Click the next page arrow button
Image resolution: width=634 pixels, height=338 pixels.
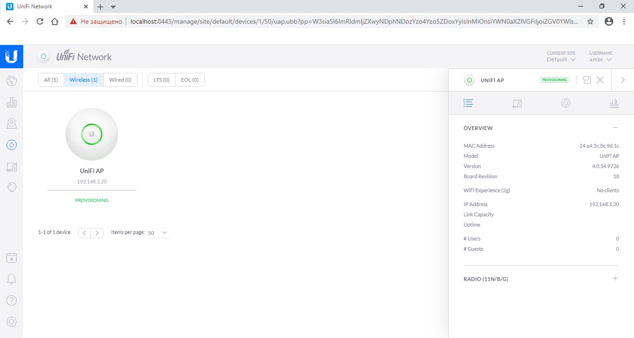(x=97, y=233)
